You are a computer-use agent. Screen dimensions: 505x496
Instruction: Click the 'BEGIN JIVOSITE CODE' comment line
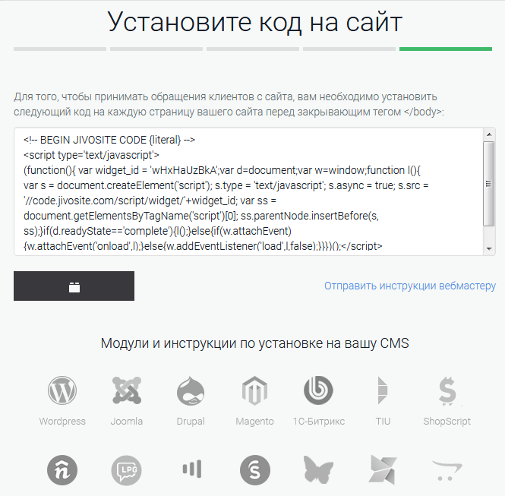pos(109,140)
